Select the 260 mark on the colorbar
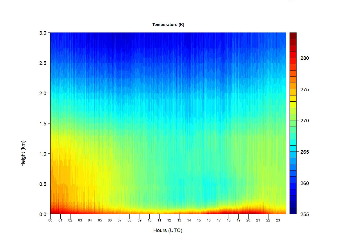 coord(305,183)
